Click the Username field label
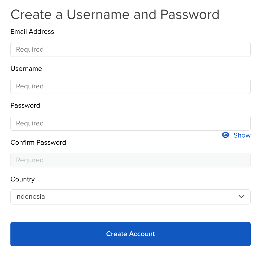The image size is (263, 255). (26, 69)
